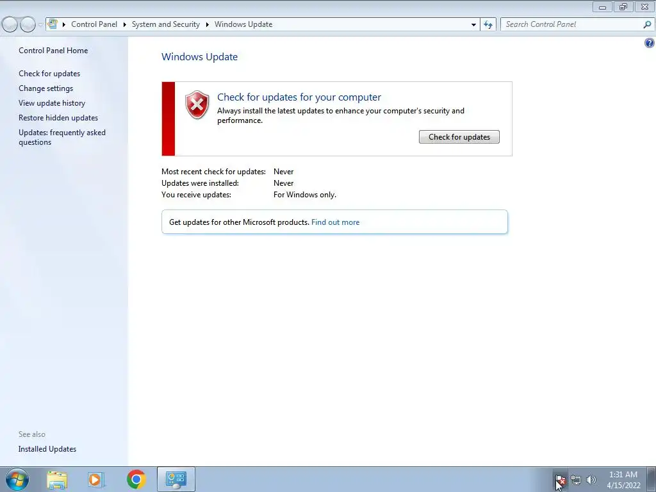Image resolution: width=656 pixels, height=492 pixels.
Task: Click the forward navigation button
Action: (28, 25)
